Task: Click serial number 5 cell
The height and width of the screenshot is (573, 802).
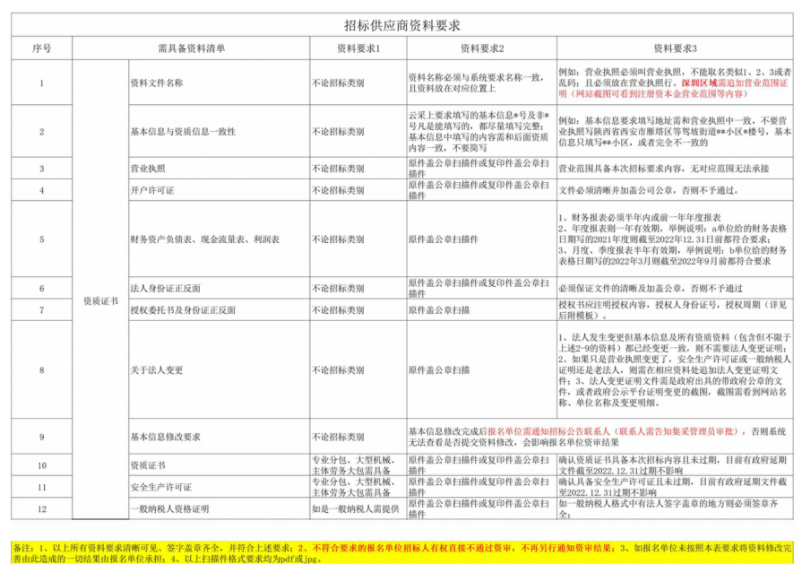Action: [x=42, y=239]
